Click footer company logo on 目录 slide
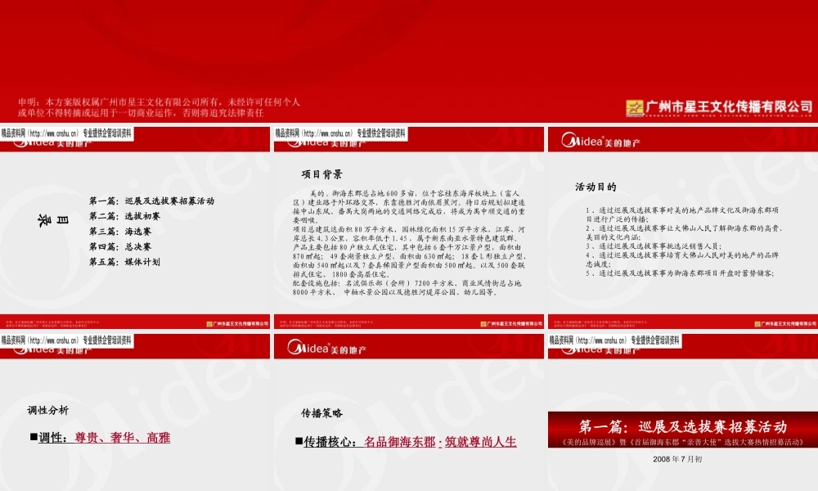 [x=237, y=324]
